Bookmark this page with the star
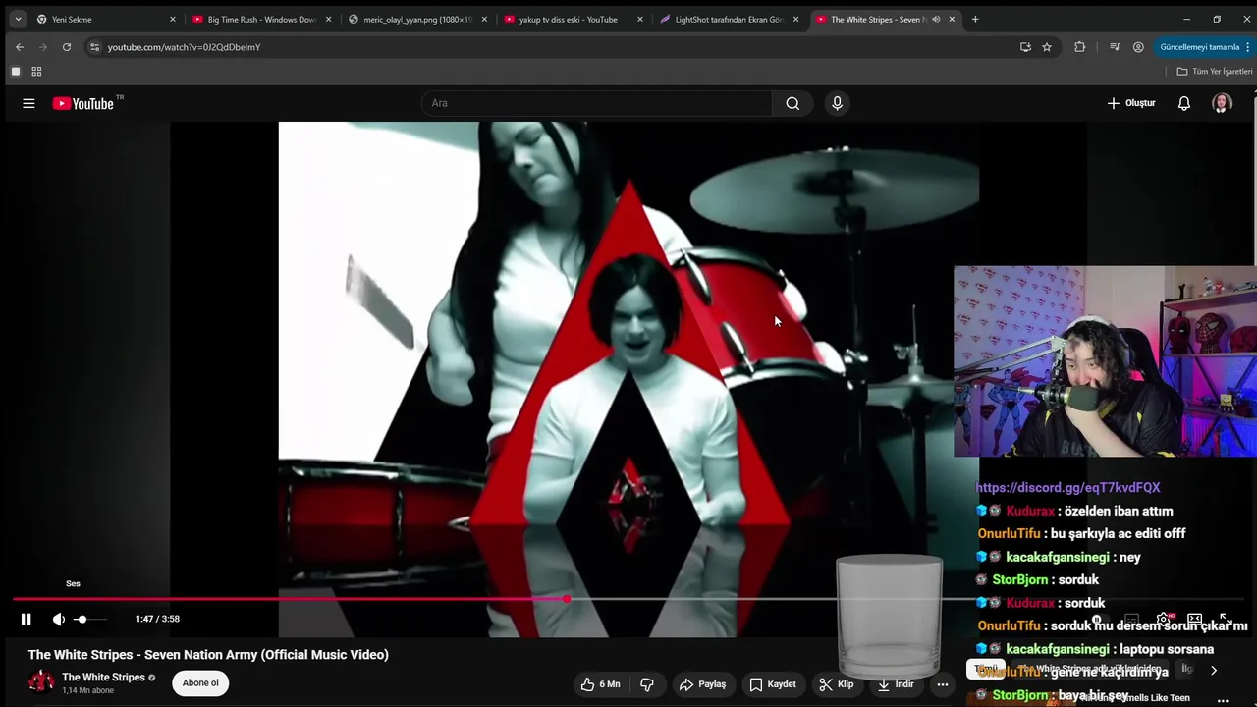The width and height of the screenshot is (1257, 707). [x=1047, y=47]
